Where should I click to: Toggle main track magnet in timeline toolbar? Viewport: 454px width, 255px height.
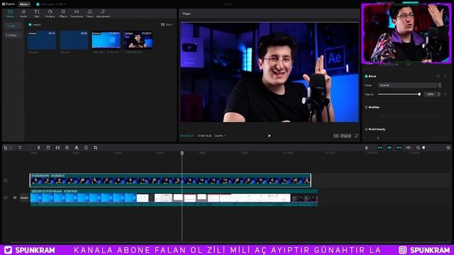tap(380, 148)
